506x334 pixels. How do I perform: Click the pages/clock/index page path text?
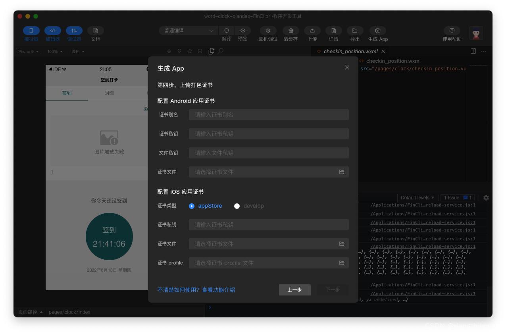69,312
